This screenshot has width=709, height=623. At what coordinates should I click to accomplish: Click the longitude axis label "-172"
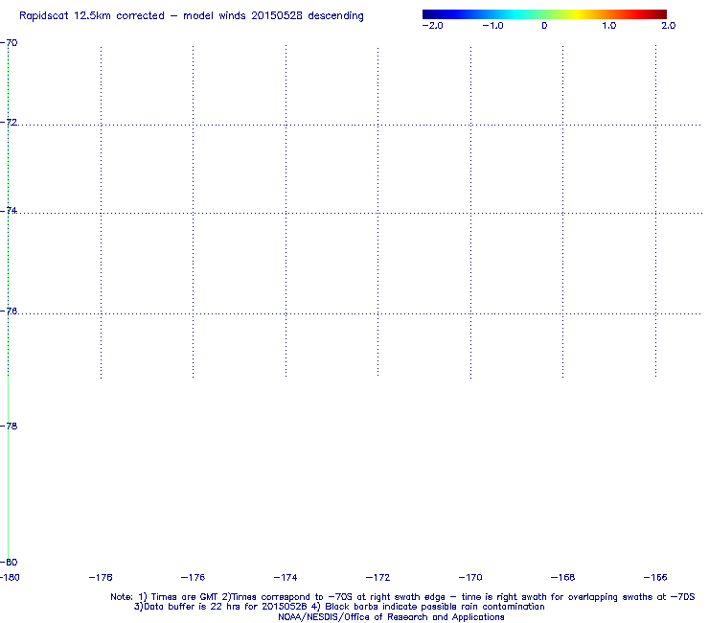pos(378,578)
